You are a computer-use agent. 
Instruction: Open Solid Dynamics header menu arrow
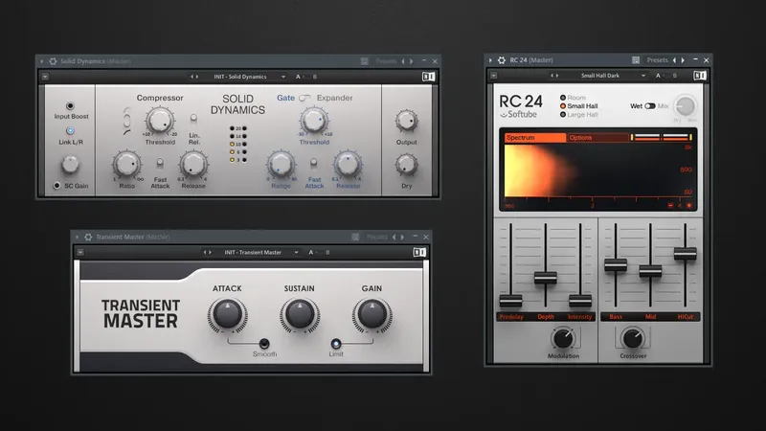click(45, 77)
